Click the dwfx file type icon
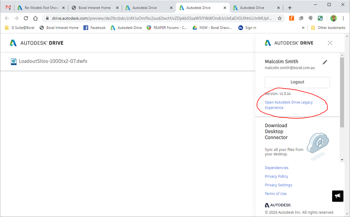This screenshot has height=217, width=350. 14,62
